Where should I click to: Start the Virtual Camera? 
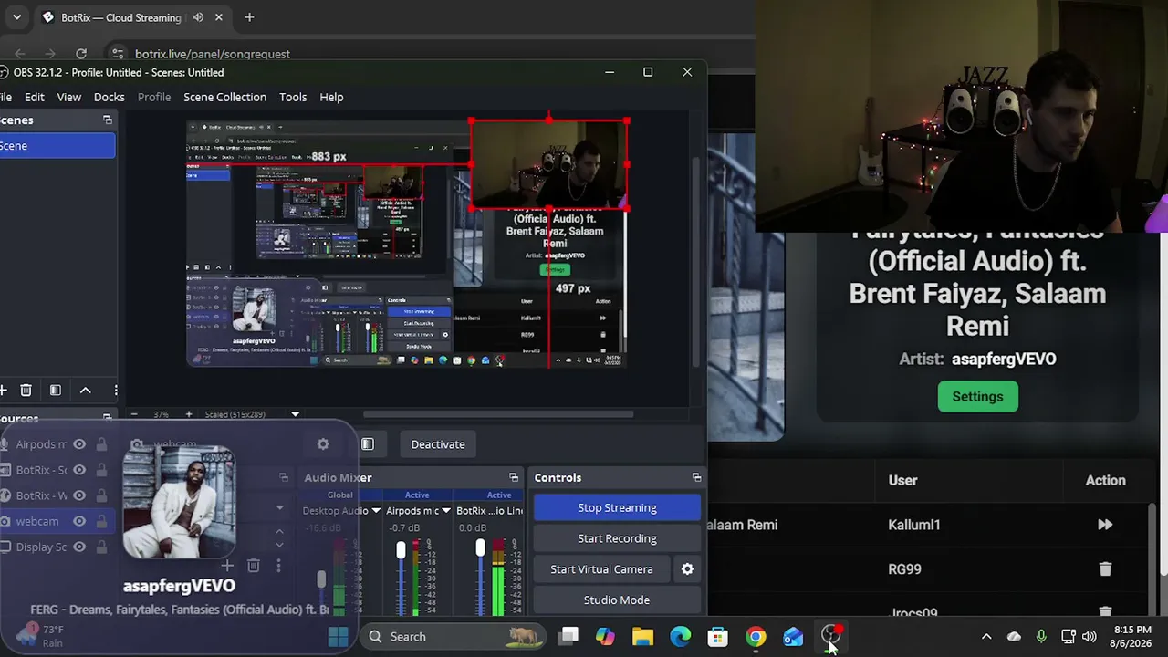click(601, 569)
